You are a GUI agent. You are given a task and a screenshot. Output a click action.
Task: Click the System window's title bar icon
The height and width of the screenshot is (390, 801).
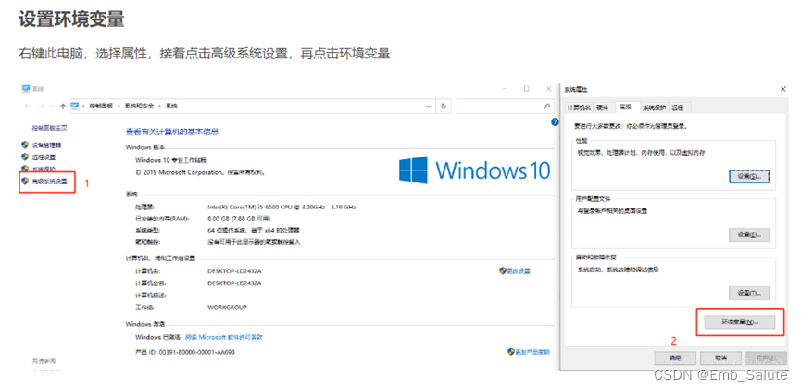click(x=26, y=89)
